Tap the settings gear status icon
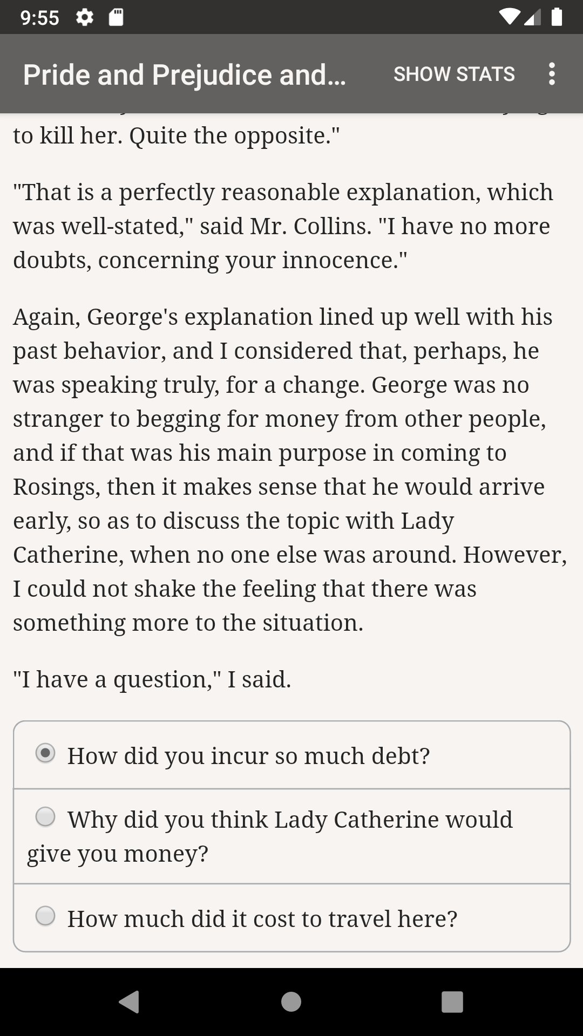This screenshot has width=583, height=1036. coord(85,18)
